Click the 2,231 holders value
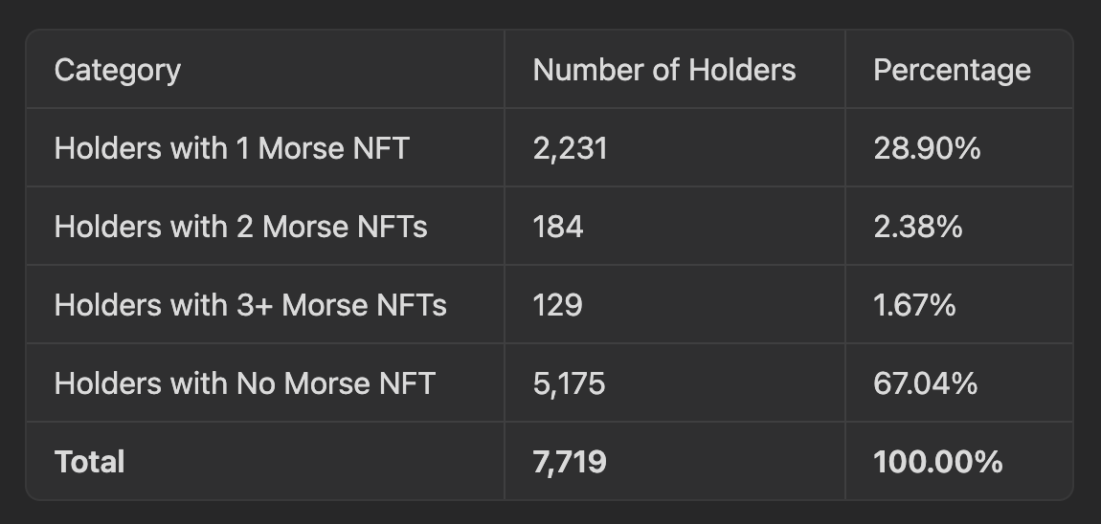 (571, 149)
